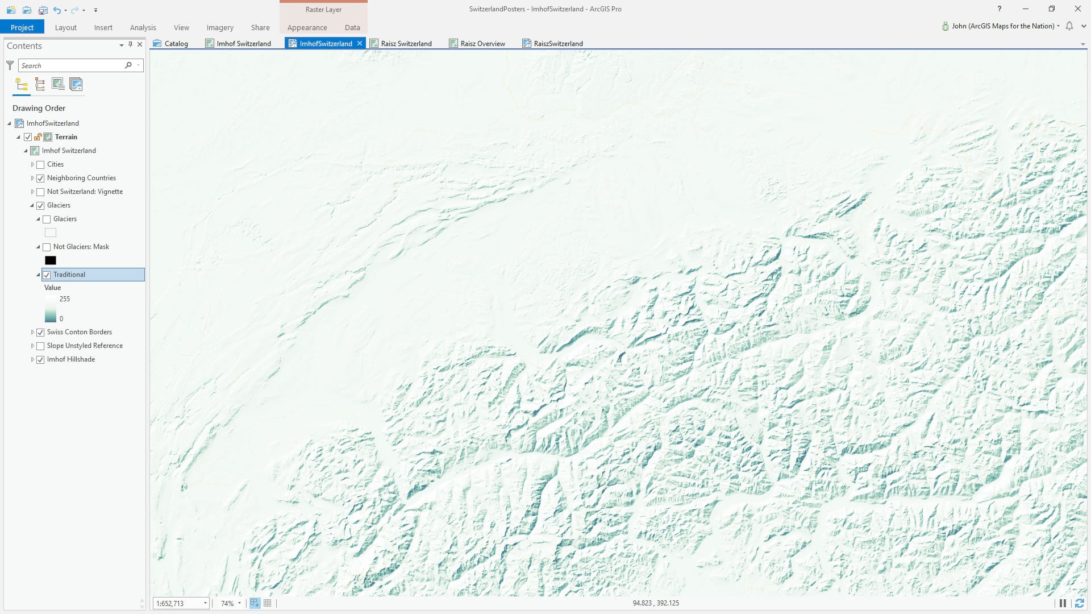Enable the Cities layer checkbox
The image size is (1091, 614).
tap(40, 165)
